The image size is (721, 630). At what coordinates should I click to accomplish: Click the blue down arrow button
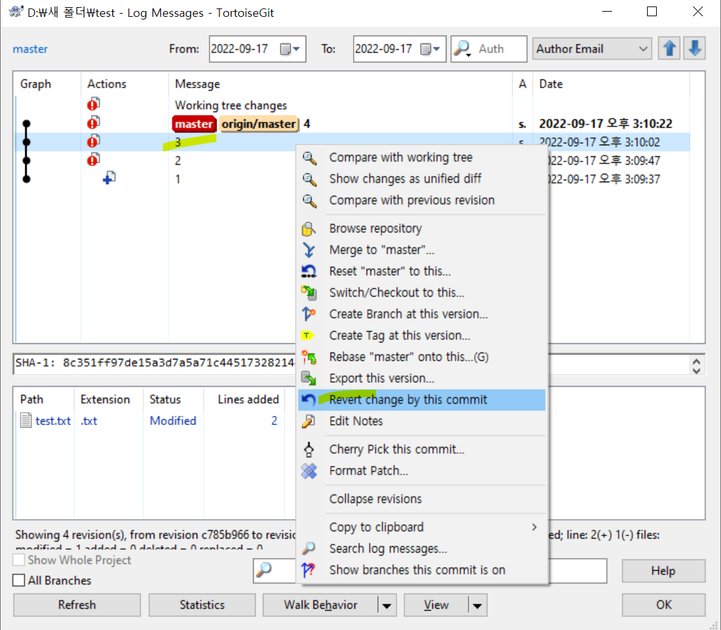[694, 49]
